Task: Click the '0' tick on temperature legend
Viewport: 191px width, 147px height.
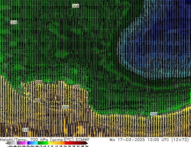Action: pyautogui.click(x=49, y=146)
